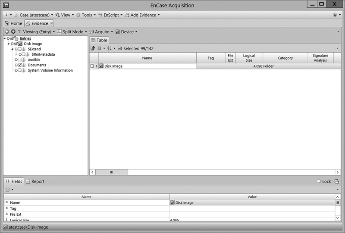345x233 pixels.
Task: Open the Device dropdown
Action: [x=126, y=31]
